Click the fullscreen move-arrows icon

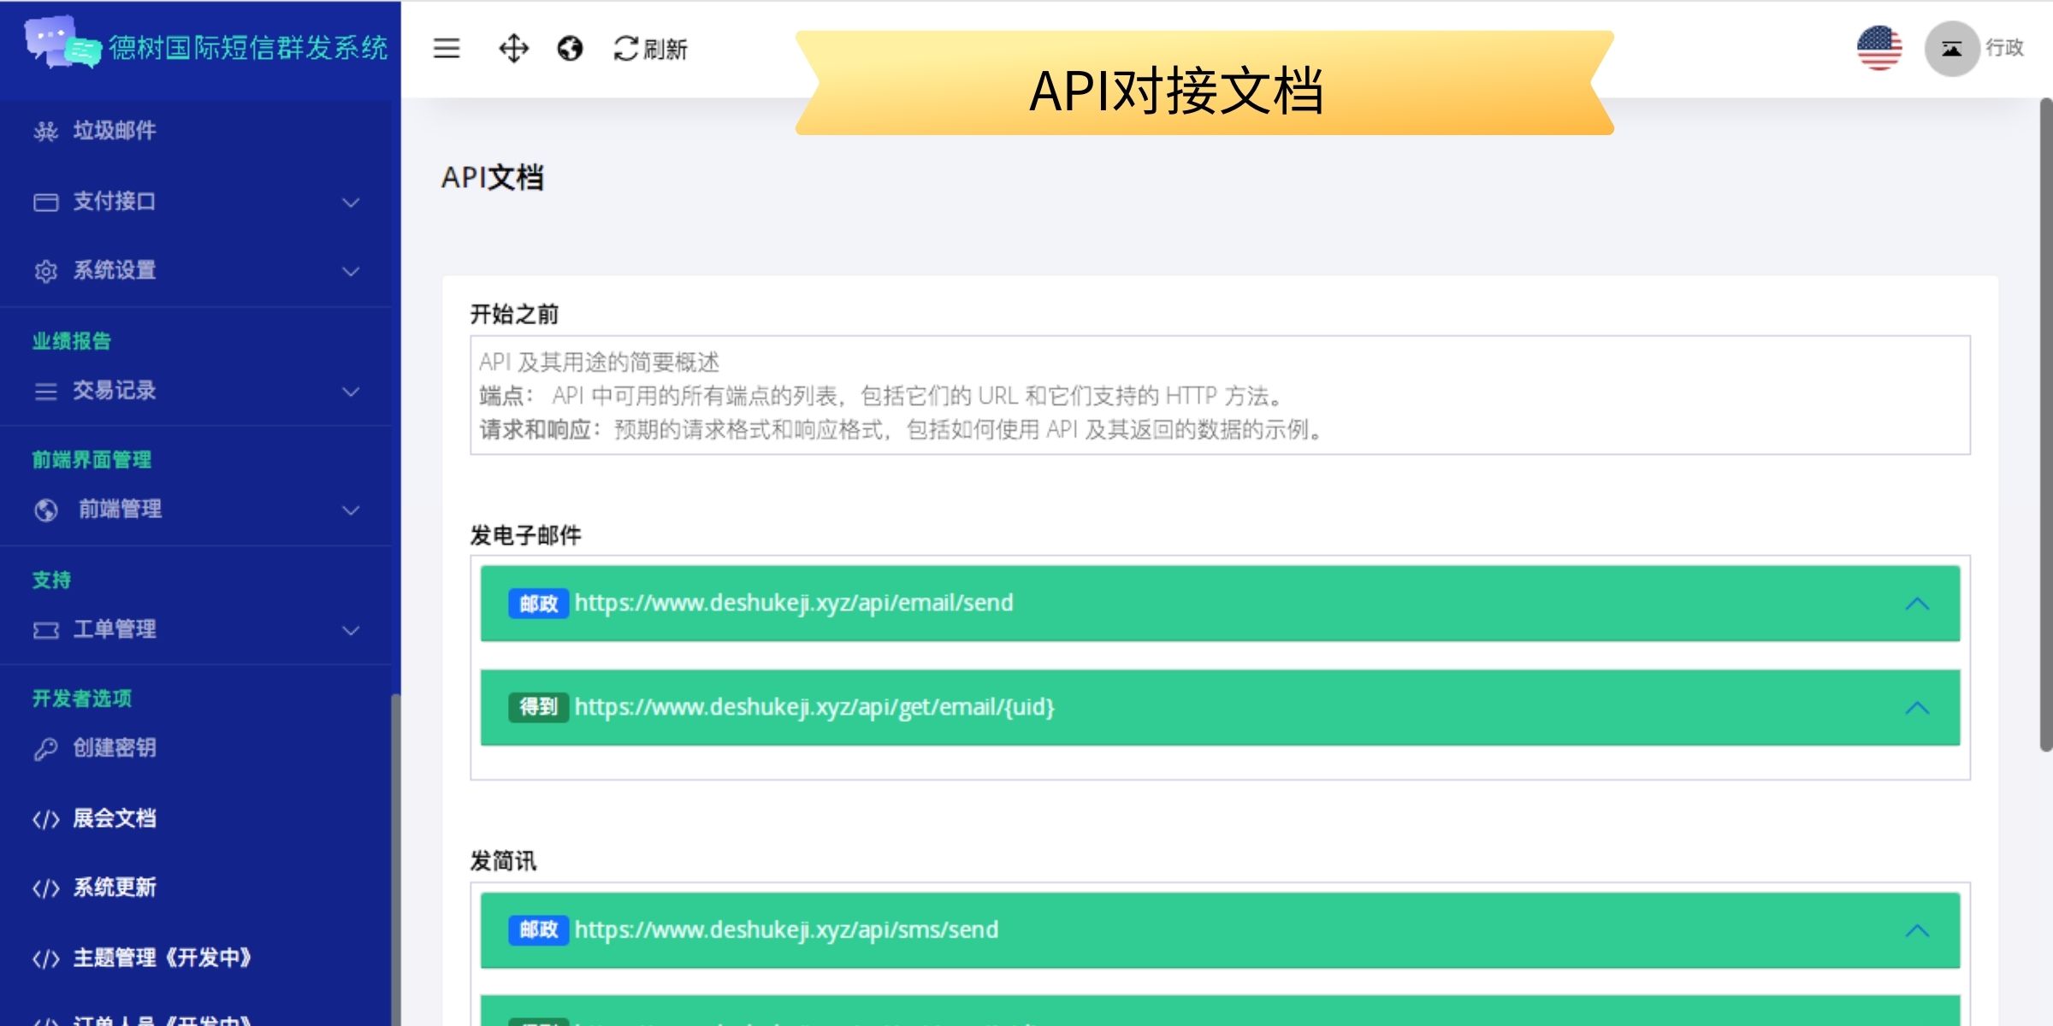click(x=513, y=49)
